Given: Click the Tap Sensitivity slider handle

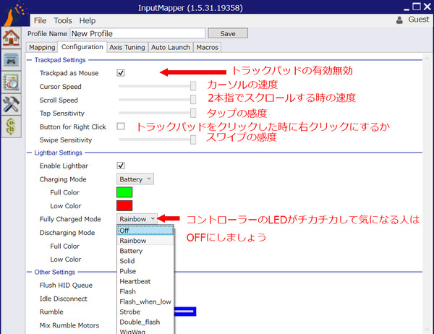Looking at the screenshot, I should pos(193,113).
